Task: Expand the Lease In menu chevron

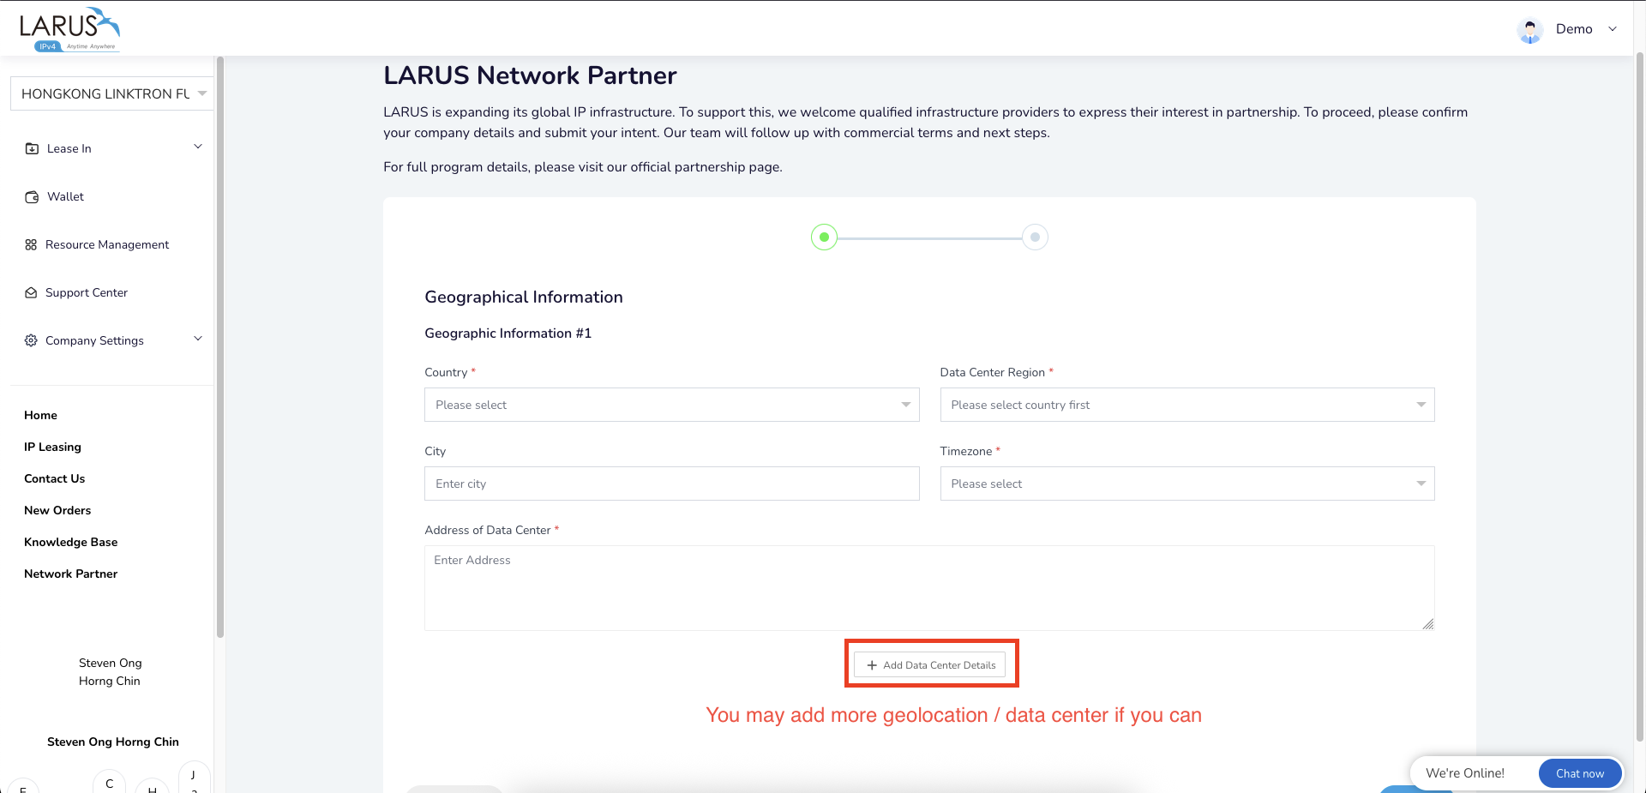Action: coord(198,147)
